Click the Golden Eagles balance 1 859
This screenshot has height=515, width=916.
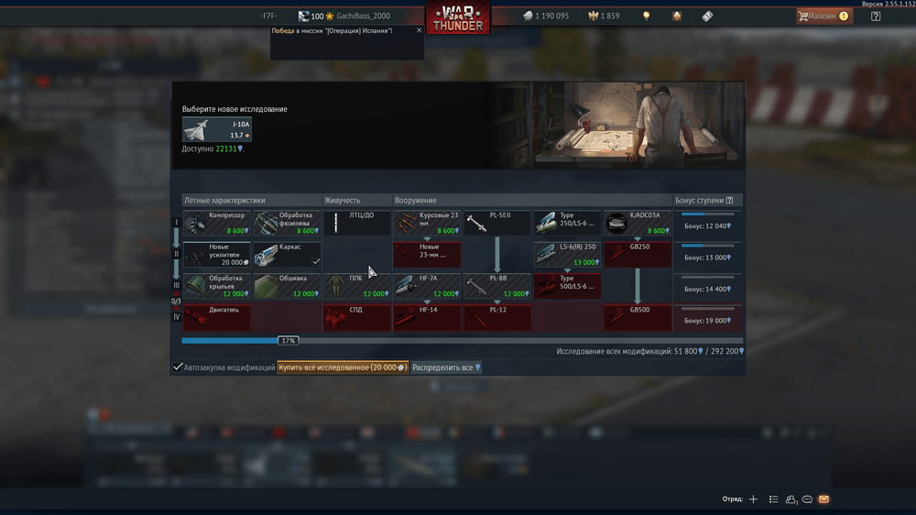(604, 16)
